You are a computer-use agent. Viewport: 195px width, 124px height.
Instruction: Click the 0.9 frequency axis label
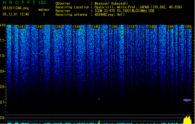point(3,71)
